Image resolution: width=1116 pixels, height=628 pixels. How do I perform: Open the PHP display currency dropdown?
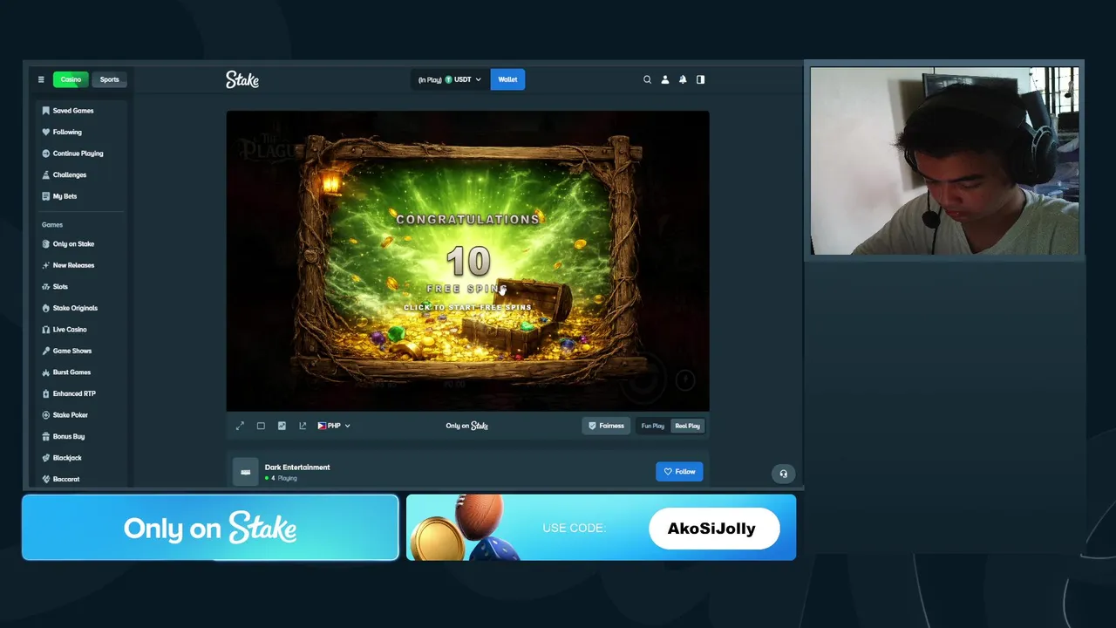tap(334, 426)
